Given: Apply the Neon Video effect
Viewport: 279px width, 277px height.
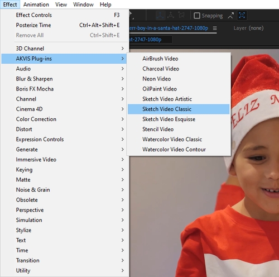Looking at the screenshot, I should coord(179,79).
